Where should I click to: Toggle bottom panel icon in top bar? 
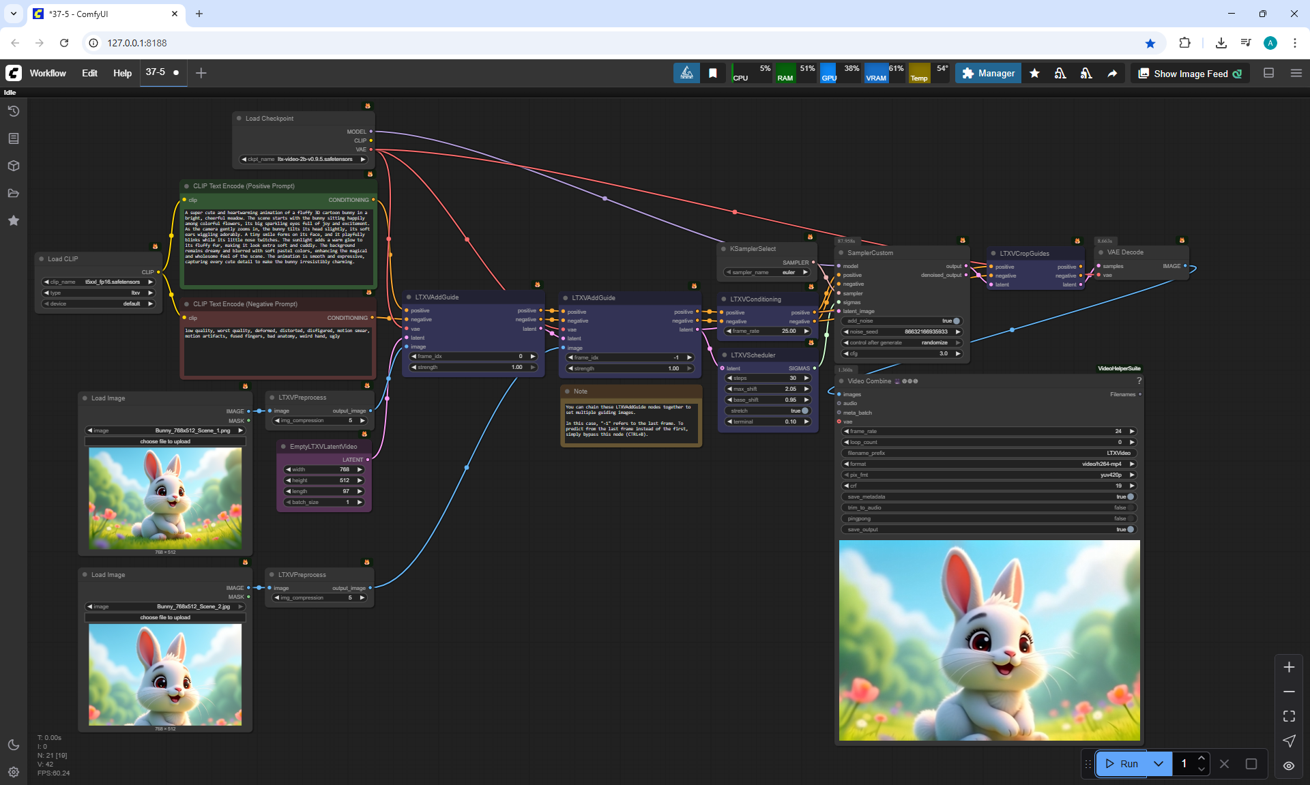(1268, 73)
